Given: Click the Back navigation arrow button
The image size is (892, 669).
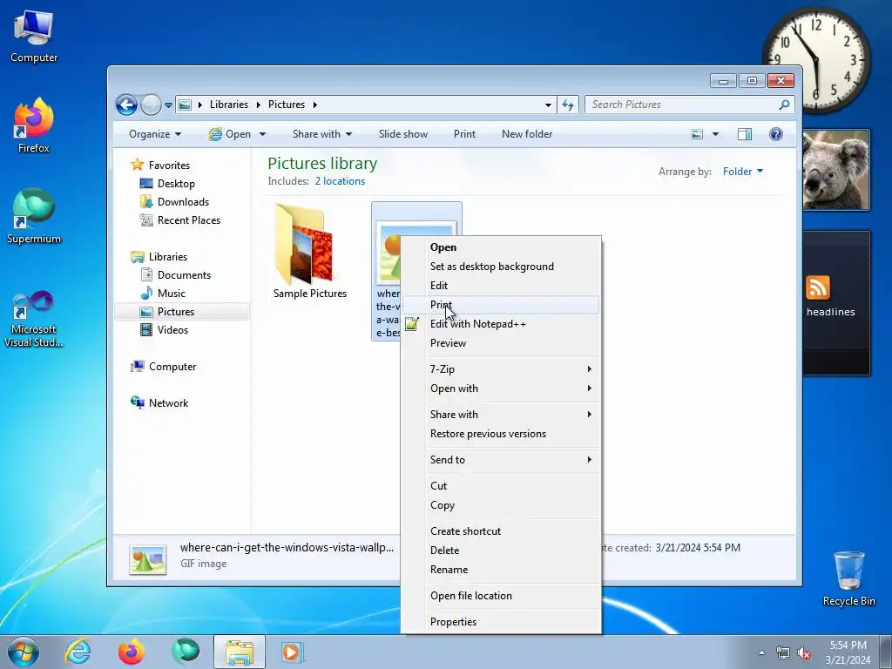Looking at the screenshot, I should pyautogui.click(x=126, y=105).
